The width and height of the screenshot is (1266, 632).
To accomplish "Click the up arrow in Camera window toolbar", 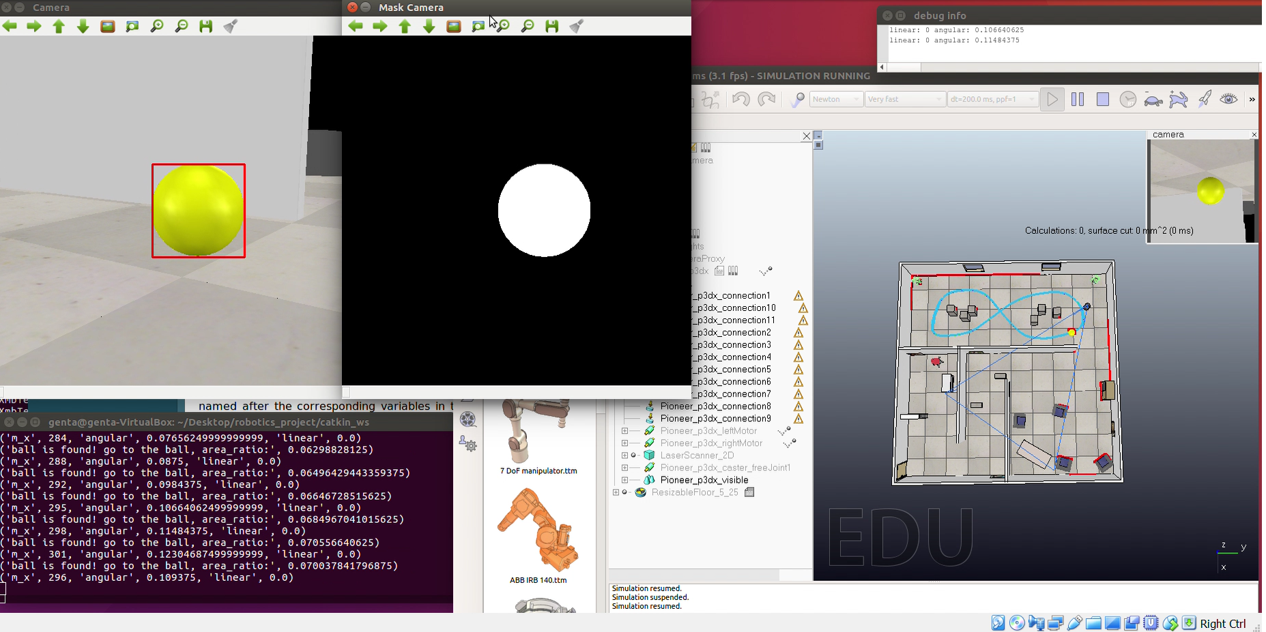I will coord(59,27).
